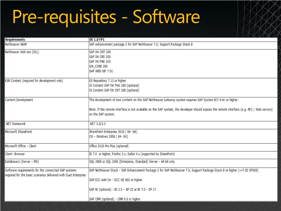Click the "NetWeaver Add-ons (SCL)" label
This screenshot has width=281, height=211.
tap(22, 52)
